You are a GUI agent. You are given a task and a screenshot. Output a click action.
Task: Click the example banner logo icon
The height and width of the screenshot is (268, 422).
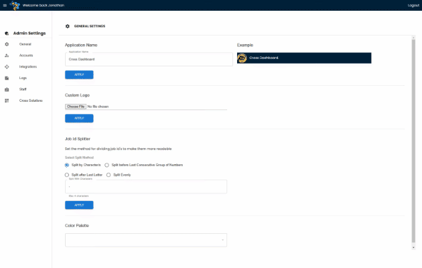242,58
